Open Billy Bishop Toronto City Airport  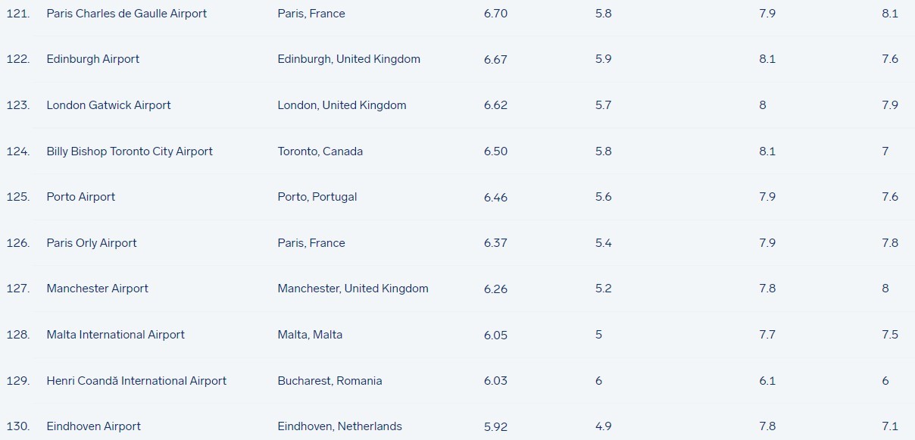[130, 151]
